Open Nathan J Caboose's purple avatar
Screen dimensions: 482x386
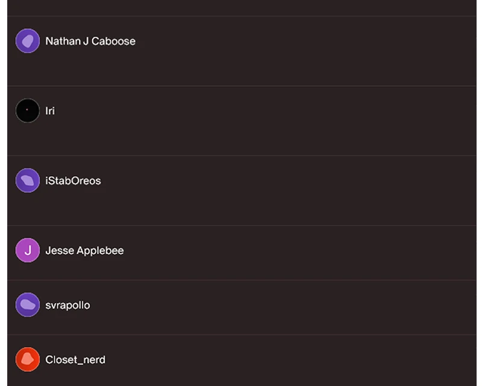coord(28,41)
